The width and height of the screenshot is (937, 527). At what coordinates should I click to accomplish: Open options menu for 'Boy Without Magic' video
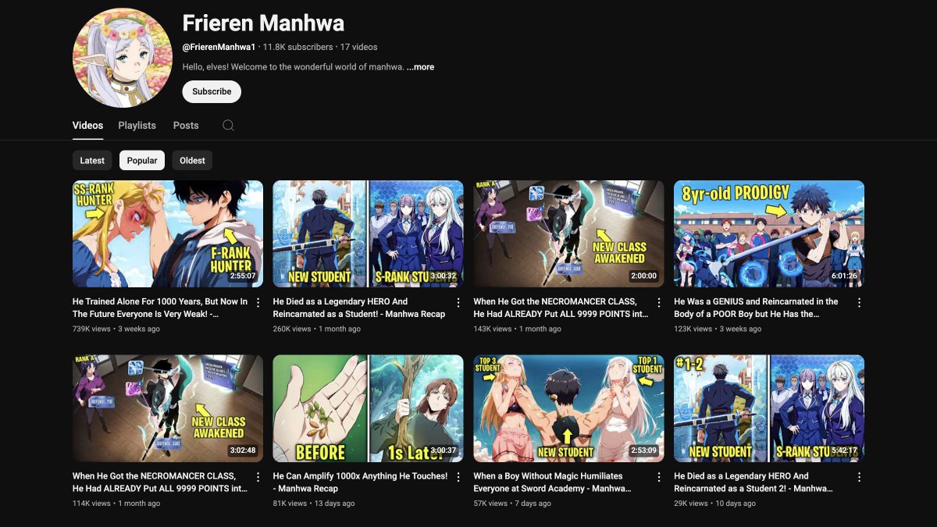pos(659,477)
